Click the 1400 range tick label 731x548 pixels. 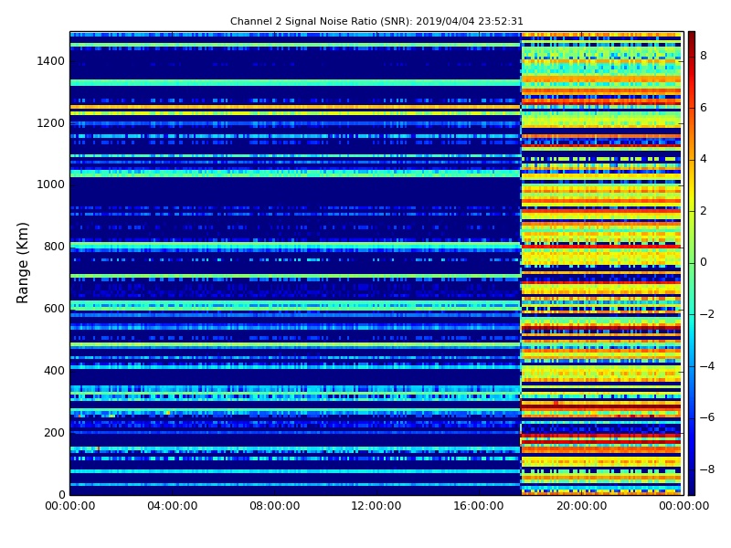pyautogui.click(x=50, y=61)
